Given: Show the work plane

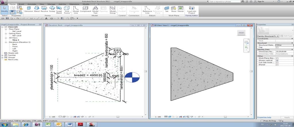Looking at the screenshot, I should tap(174, 9).
